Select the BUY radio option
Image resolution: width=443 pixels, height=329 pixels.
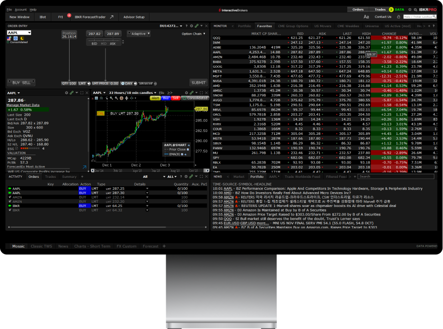pos(9,81)
